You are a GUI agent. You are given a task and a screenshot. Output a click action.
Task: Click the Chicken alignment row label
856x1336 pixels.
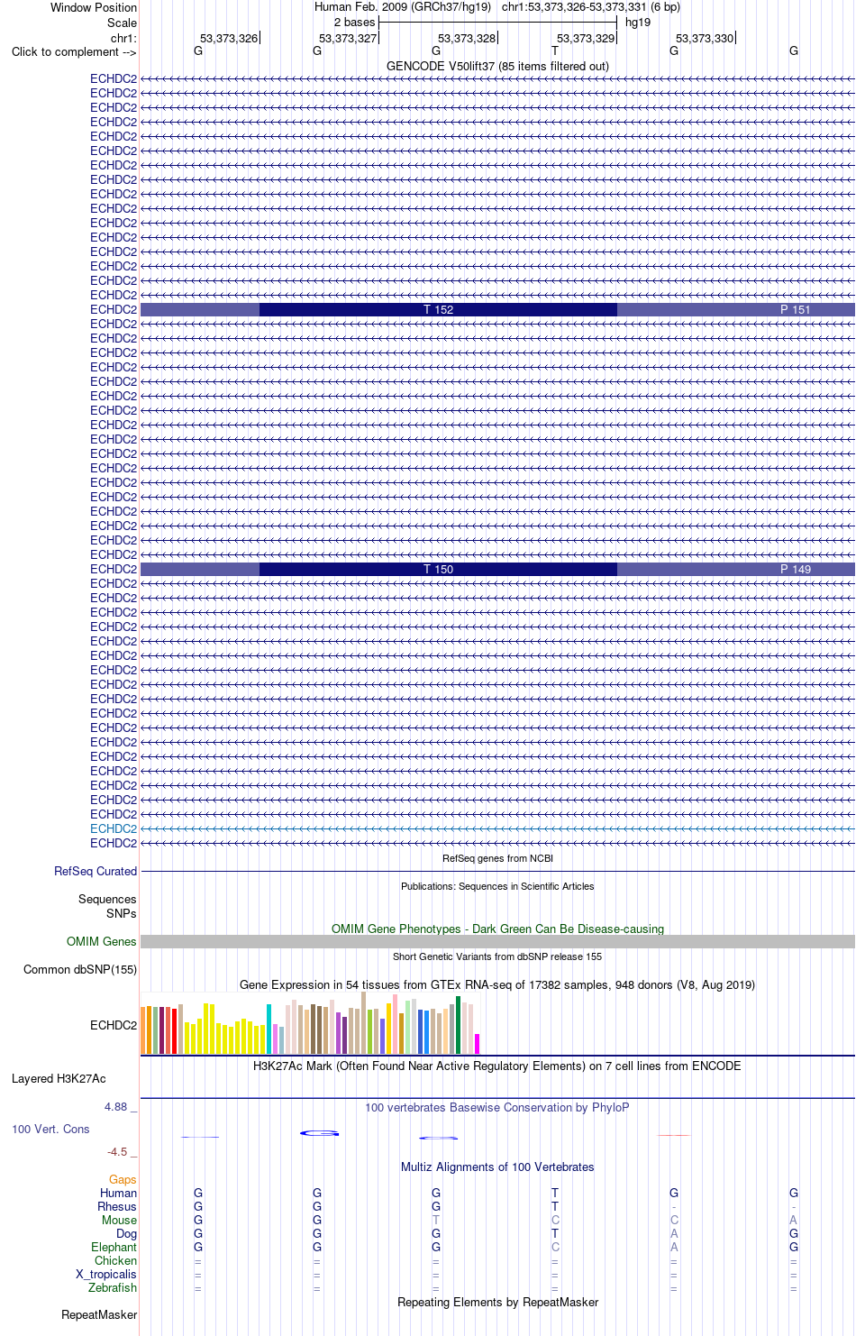click(115, 1260)
